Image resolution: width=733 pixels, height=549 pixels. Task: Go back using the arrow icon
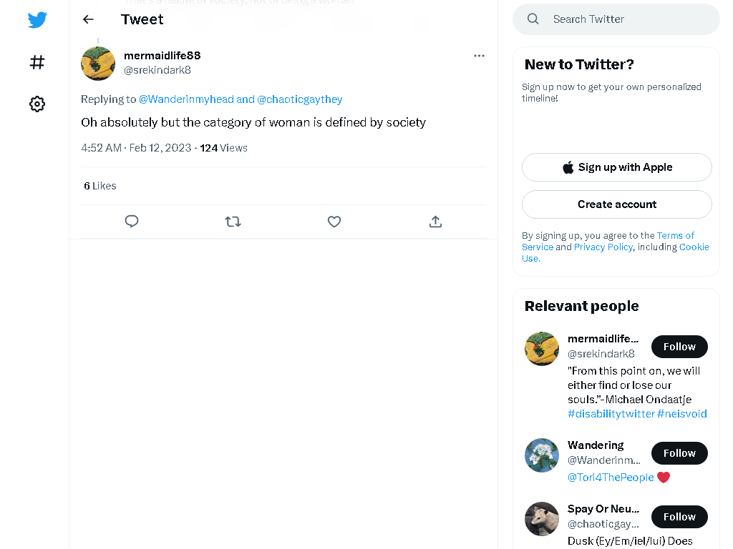(x=88, y=19)
